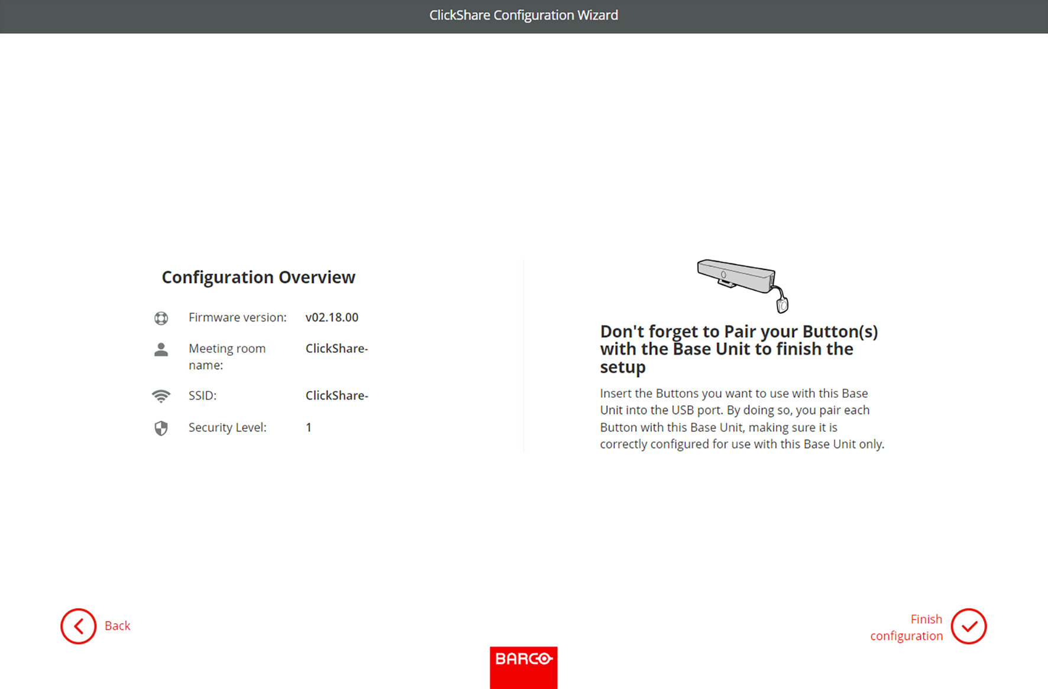Screen dimensions: 1048x689
Task: Click the Don't forget to Pair heading
Action: point(739,349)
